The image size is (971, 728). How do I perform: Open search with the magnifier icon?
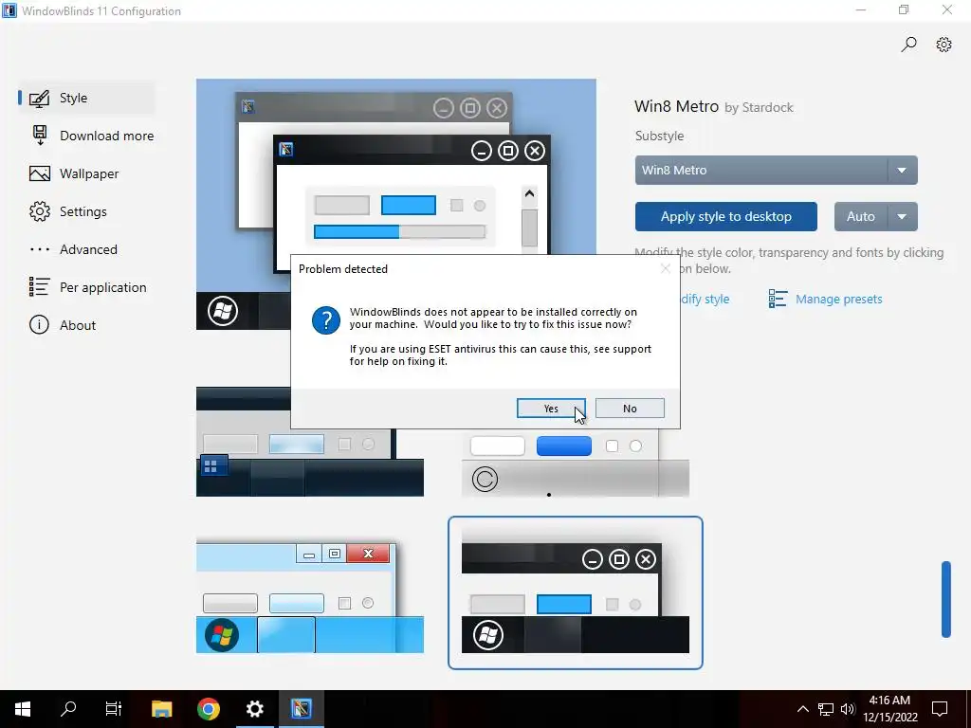(x=908, y=45)
